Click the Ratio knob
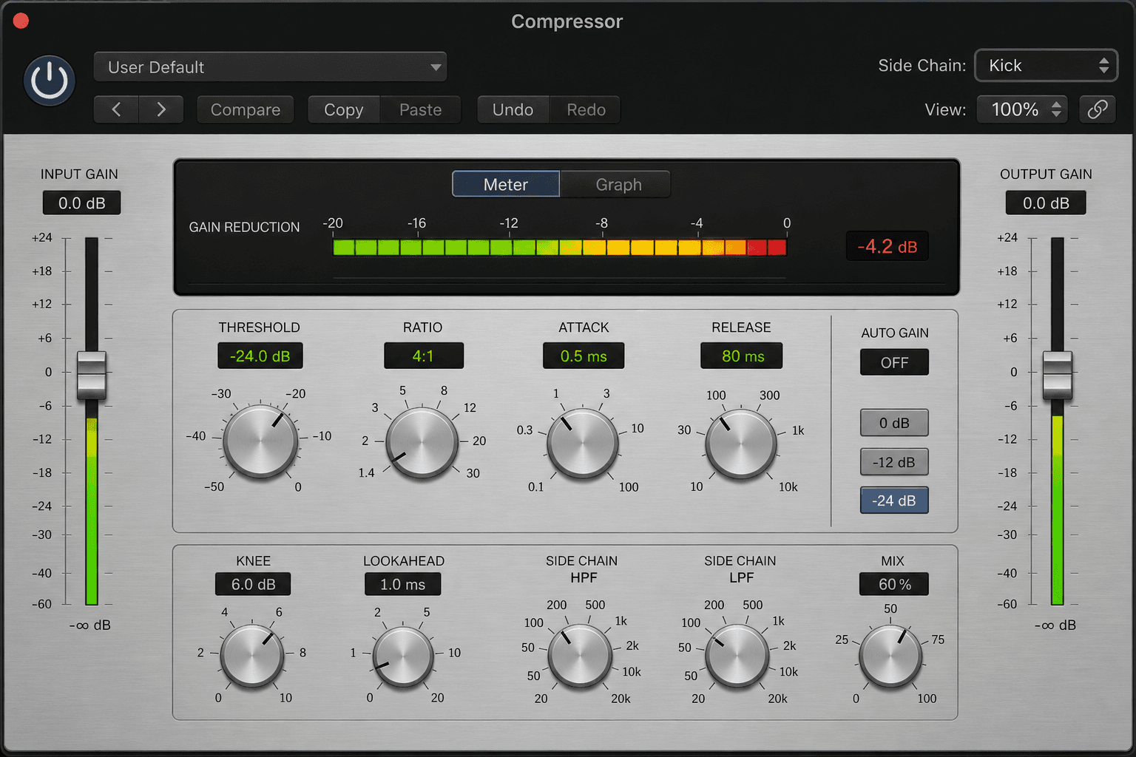1136x757 pixels. tap(422, 442)
